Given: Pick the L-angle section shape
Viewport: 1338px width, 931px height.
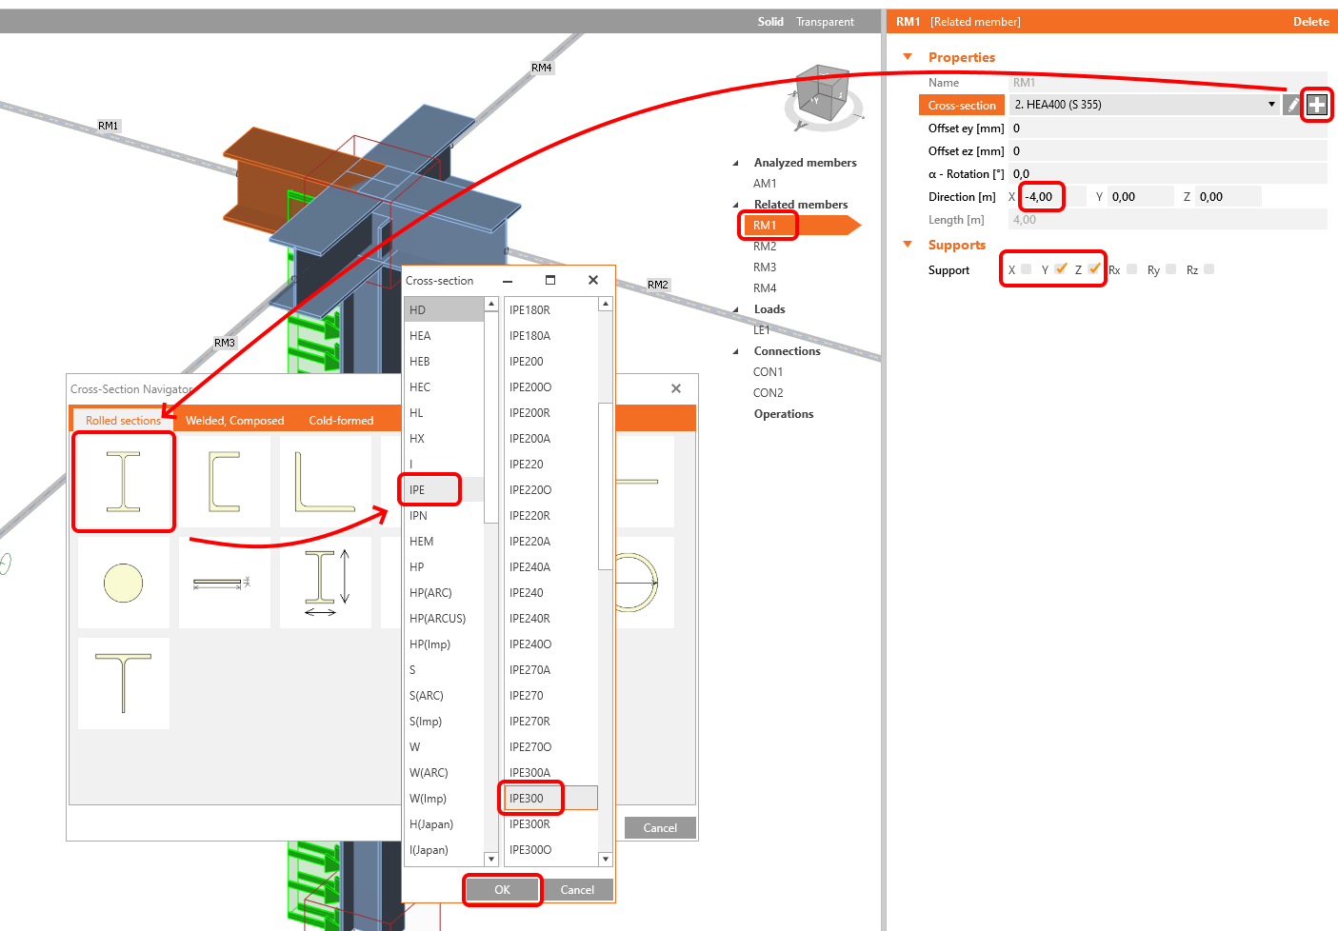Looking at the screenshot, I should click(325, 482).
